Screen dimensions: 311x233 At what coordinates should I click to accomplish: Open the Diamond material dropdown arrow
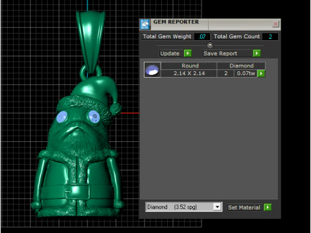pyautogui.click(x=217, y=207)
